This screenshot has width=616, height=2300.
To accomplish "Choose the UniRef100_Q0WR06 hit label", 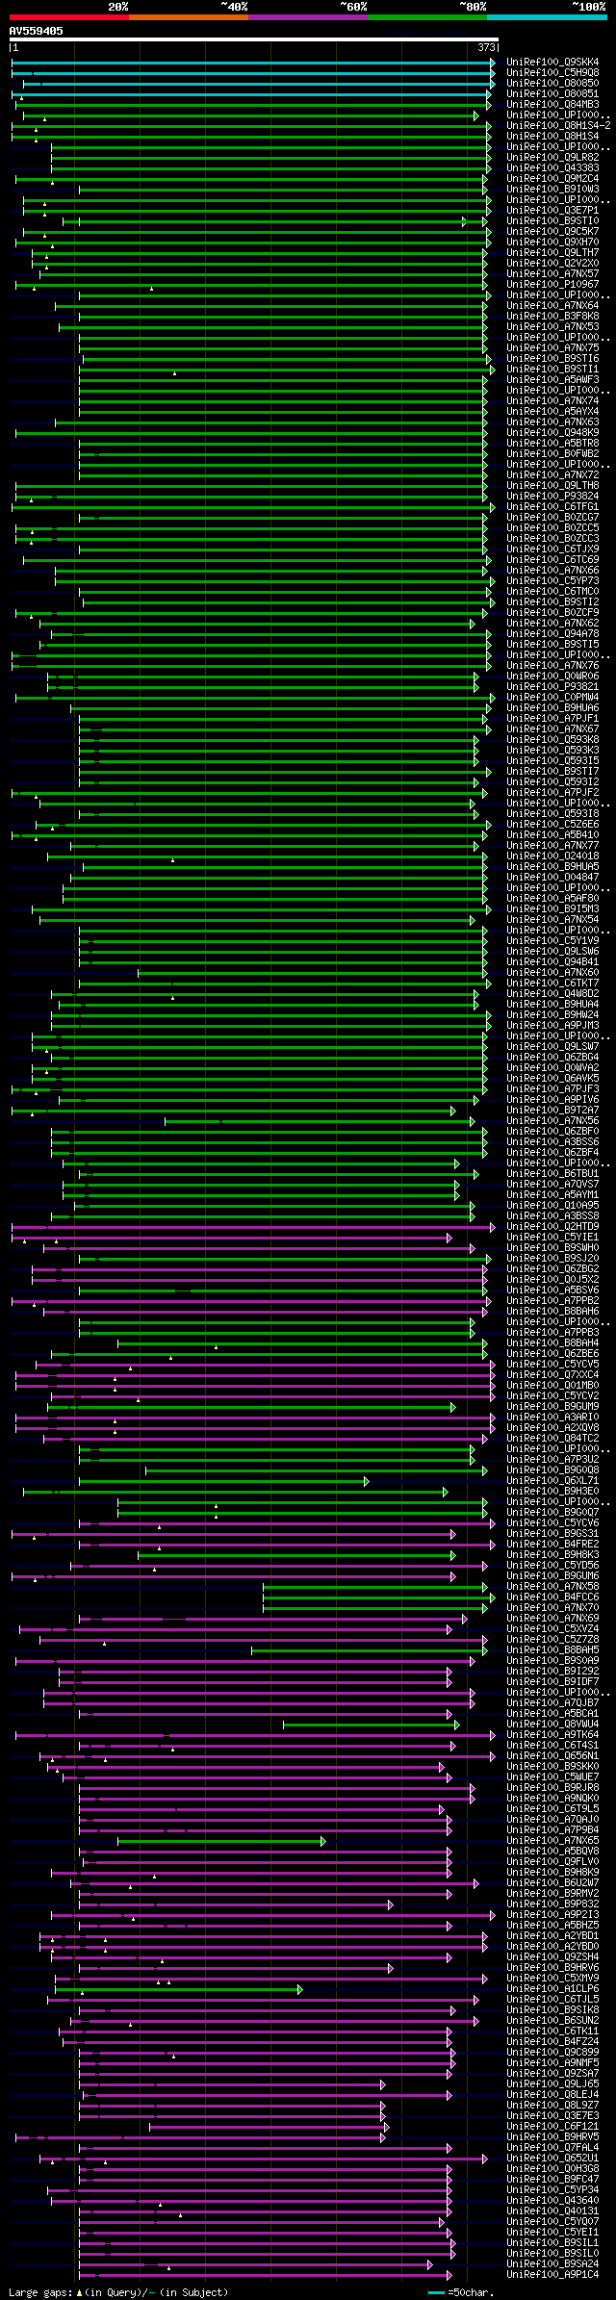I will pos(552,677).
